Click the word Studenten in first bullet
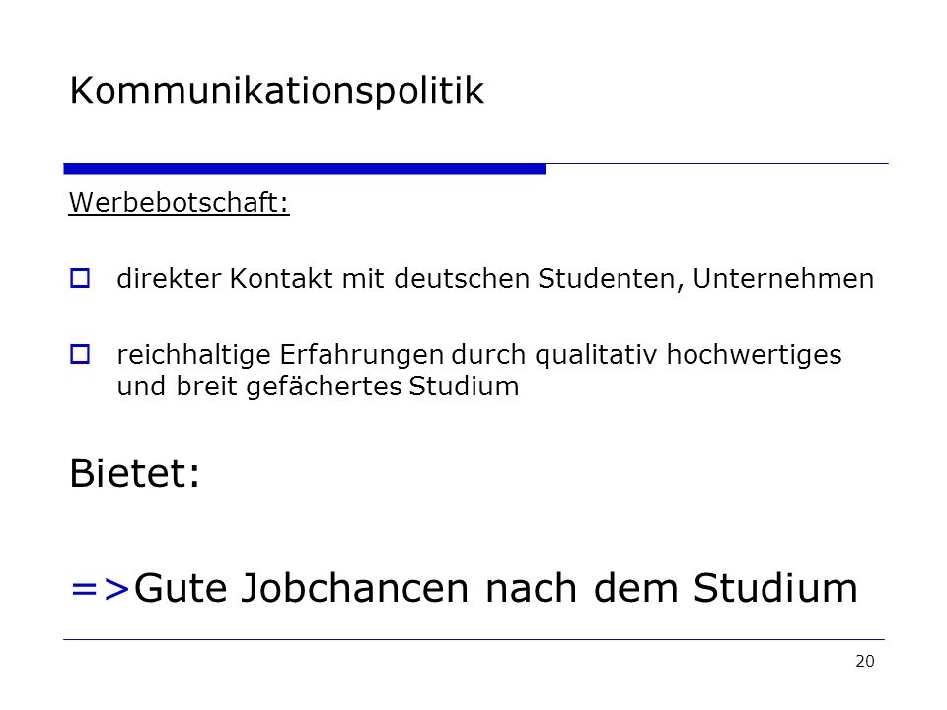Image resolution: width=947 pixels, height=710 pixels. (611, 279)
